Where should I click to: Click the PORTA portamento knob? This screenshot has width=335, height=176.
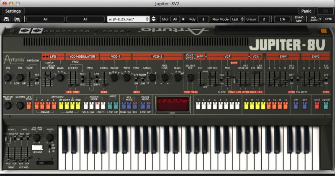click(49, 138)
